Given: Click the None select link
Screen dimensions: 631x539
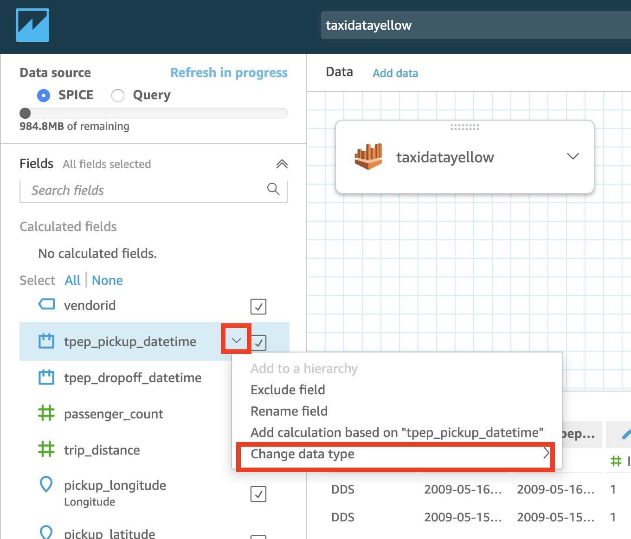Looking at the screenshot, I should pos(107,280).
